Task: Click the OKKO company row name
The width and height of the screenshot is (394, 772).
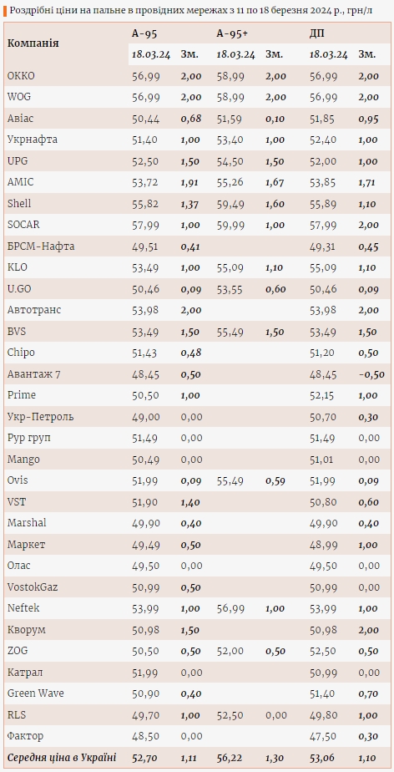Action: click(x=21, y=76)
